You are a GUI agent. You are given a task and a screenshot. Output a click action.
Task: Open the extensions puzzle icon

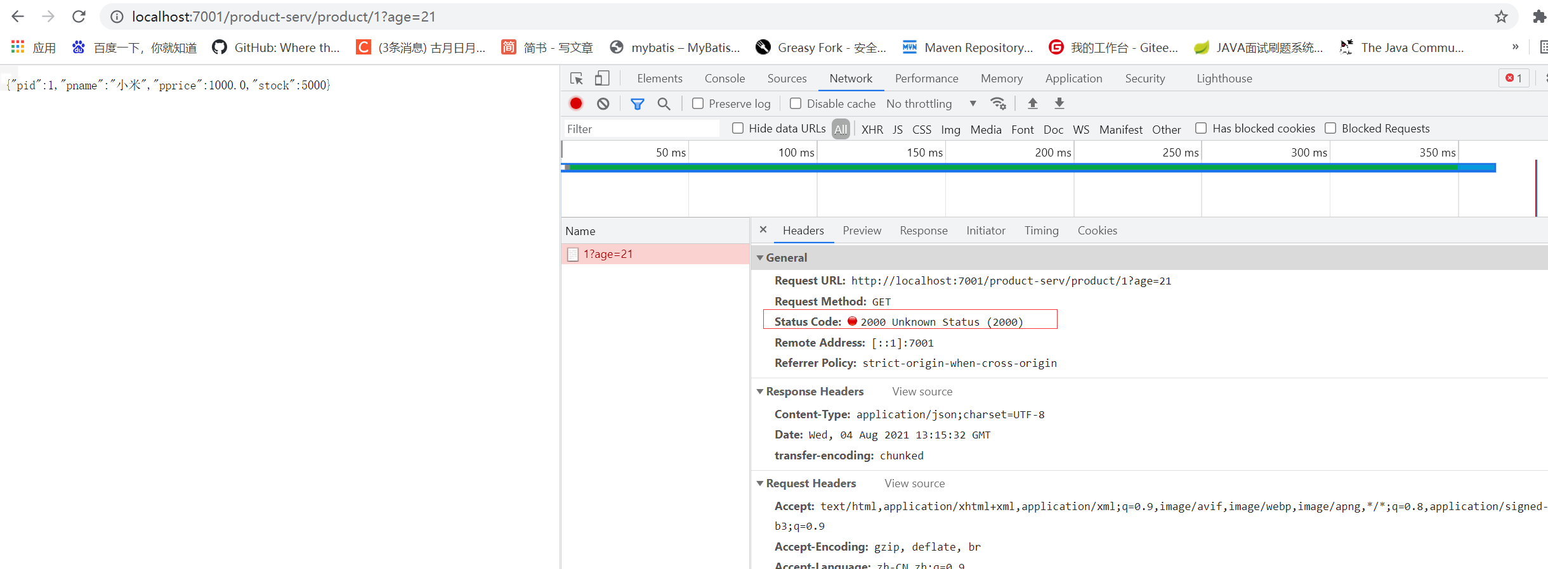click(x=1539, y=17)
